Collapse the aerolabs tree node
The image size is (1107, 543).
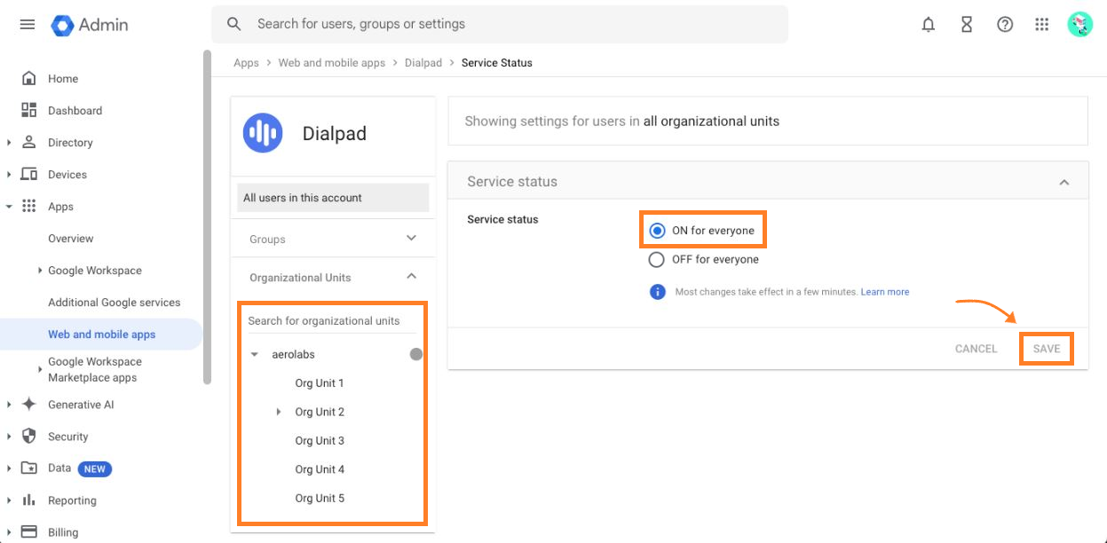(255, 354)
